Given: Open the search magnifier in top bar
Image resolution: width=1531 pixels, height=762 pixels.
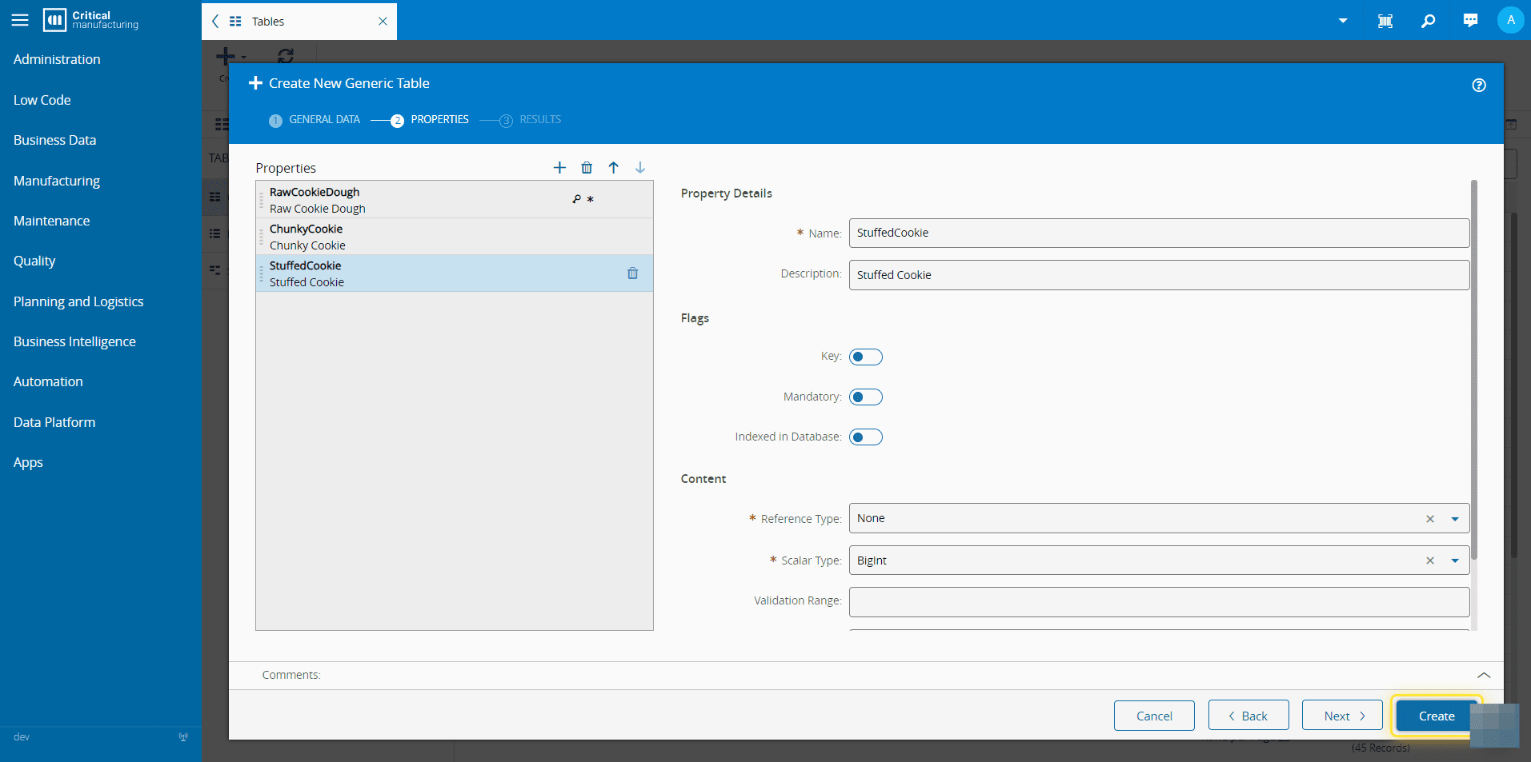Looking at the screenshot, I should (x=1428, y=21).
